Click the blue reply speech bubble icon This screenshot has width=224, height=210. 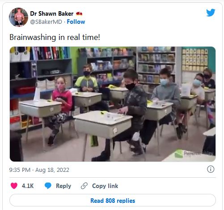[48, 186]
